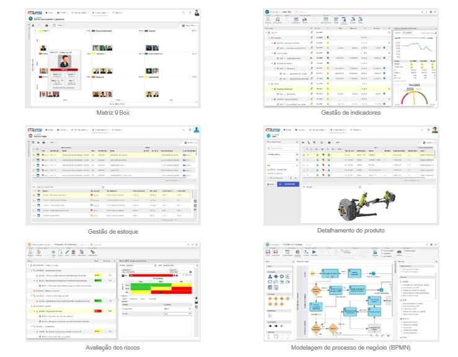Click Save icon in BPMN modeler toolbar
The width and height of the screenshot is (458, 357).
267,252
